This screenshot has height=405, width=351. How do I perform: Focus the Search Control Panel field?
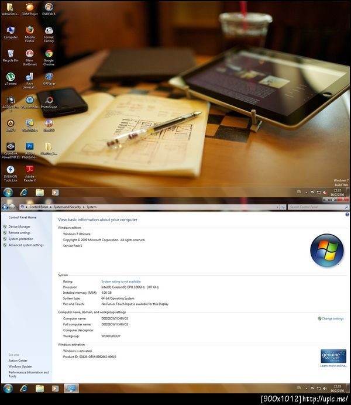(x=318, y=207)
